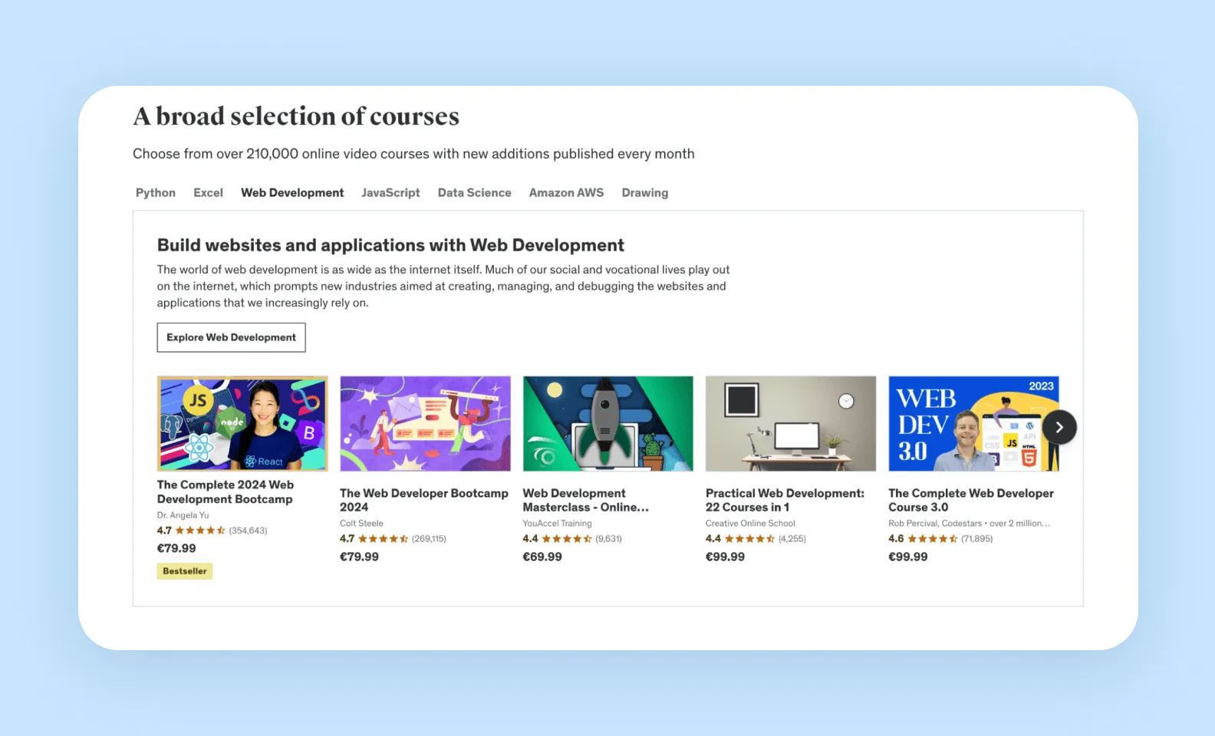Open the Web Dev 3.0 course thumbnail
The width and height of the screenshot is (1215, 736).
click(973, 423)
